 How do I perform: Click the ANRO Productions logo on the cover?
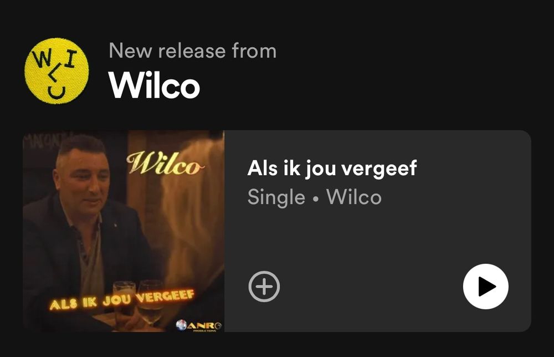[199, 325]
